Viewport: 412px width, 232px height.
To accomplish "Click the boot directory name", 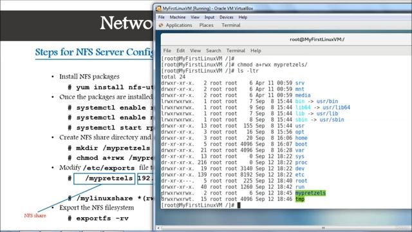I will coord(301,144).
